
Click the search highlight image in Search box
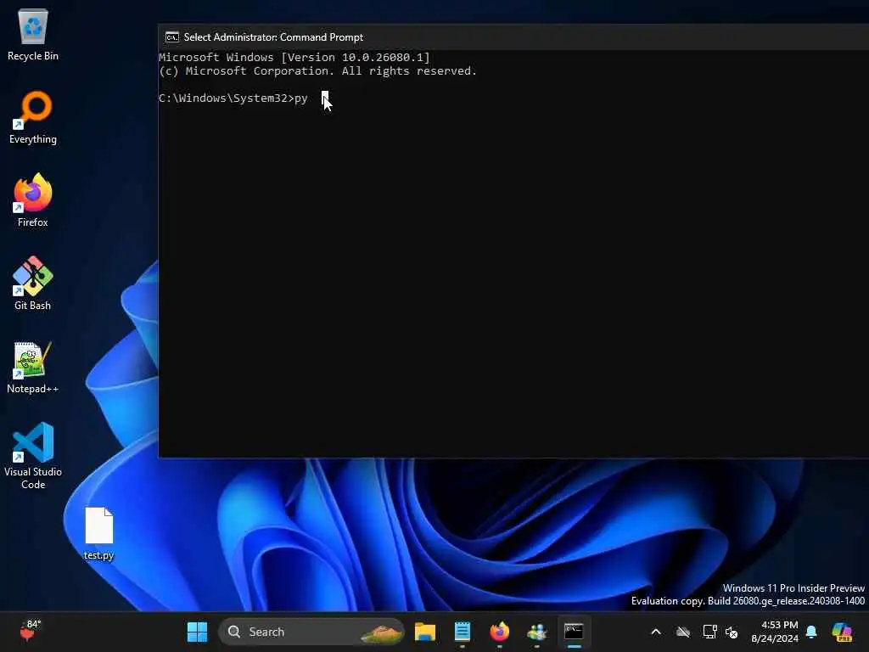[381, 632]
